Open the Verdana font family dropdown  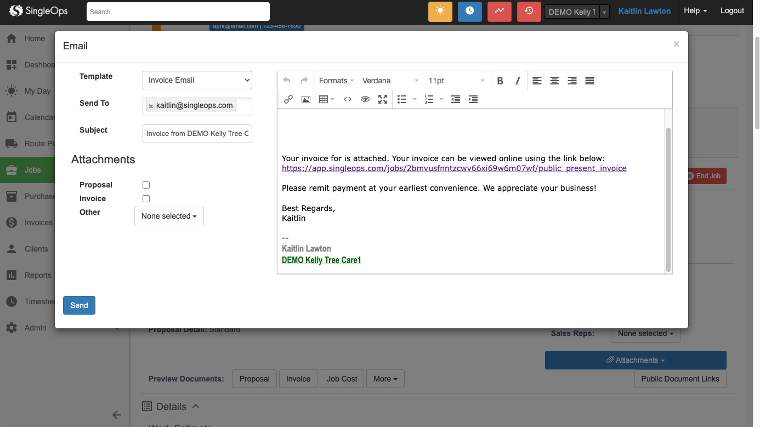[390, 81]
